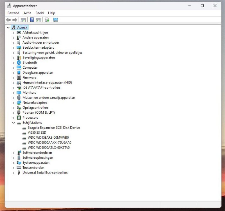Collapse the Asrock root node
This screenshot has height=211, width=225.
point(8,28)
